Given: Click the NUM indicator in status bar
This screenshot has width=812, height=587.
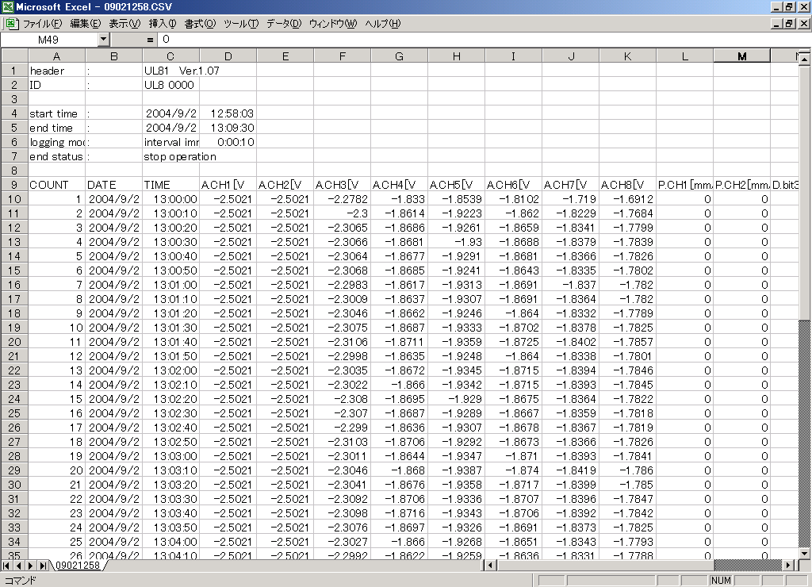Looking at the screenshot, I should [x=720, y=581].
